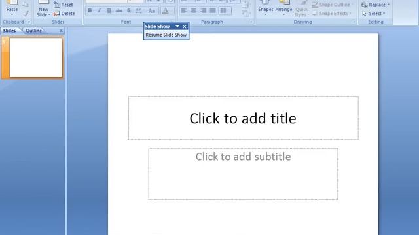Close the Slides/Outline pane
Viewport: 419px width, 235px height.
tap(61, 31)
